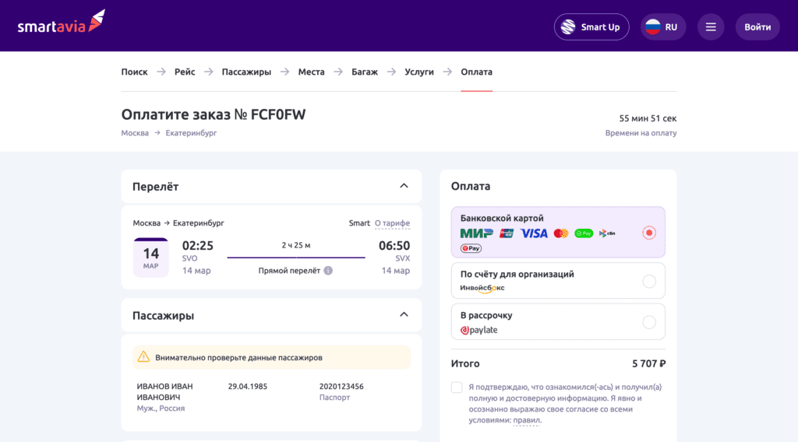Click the total amount 5 707 ₽
Image resolution: width=798 pixels, height=442 pixels.
[x=649, y=363]
